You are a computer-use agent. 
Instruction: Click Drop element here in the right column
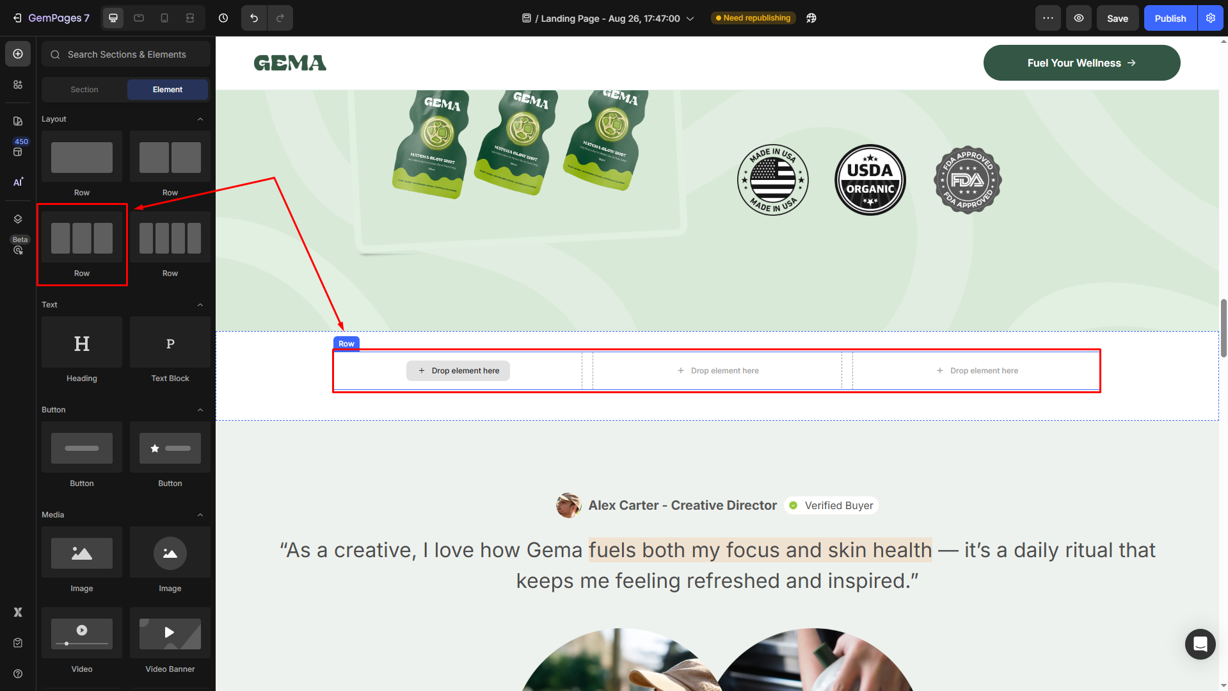click(x=977, y=371)
